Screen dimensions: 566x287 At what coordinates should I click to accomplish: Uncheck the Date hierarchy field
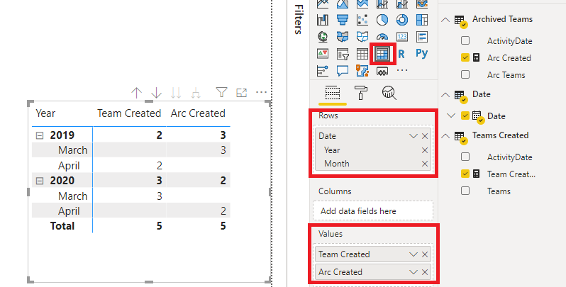tap(465, 116)
